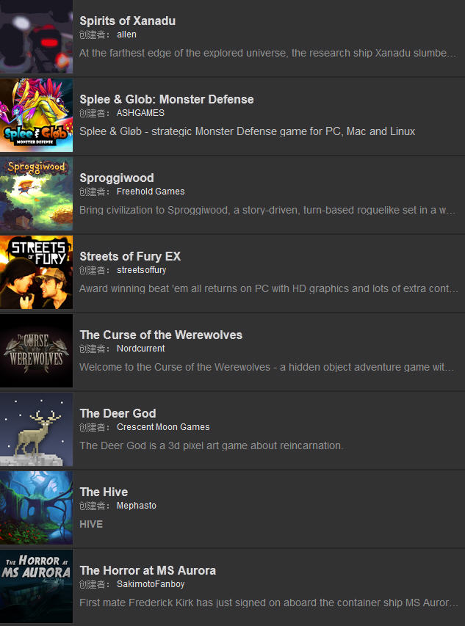This screenshot has height=626, width=465.
Task: Open the blue forest thumbnail for The Hive
Action: click(36, 508)
